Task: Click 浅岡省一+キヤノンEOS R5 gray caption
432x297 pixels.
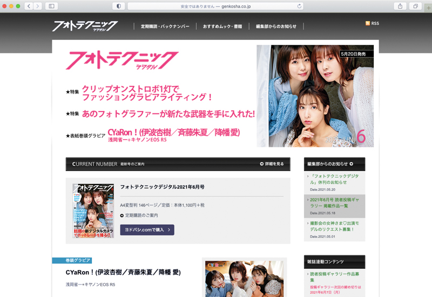Action: point(90,285)
